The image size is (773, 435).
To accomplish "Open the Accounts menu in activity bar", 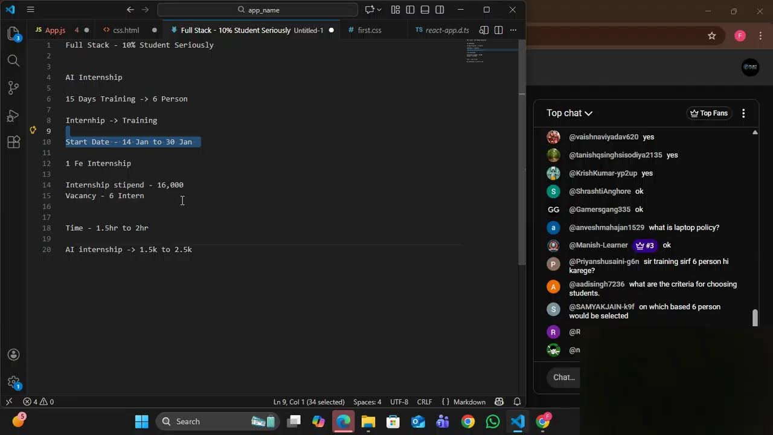I will click(x=13, y=355).
